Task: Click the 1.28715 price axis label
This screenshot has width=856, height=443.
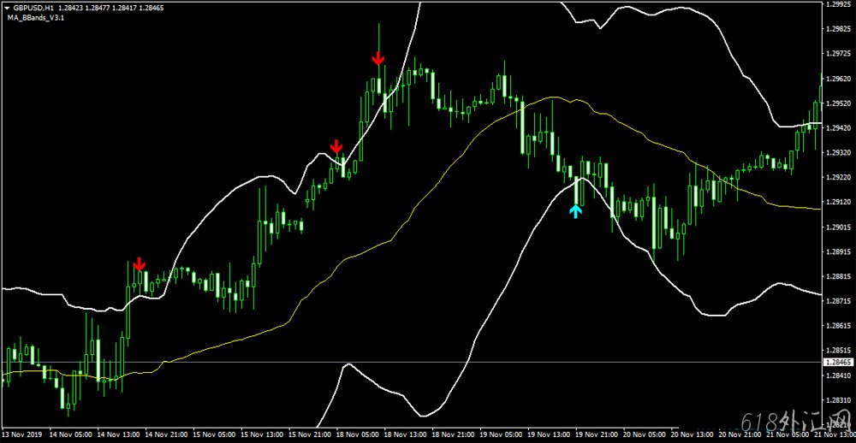Action: (x=836, y=301)
